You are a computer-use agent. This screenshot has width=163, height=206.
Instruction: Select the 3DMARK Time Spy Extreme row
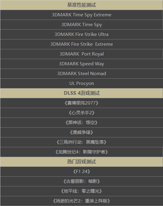coord(81,15)
